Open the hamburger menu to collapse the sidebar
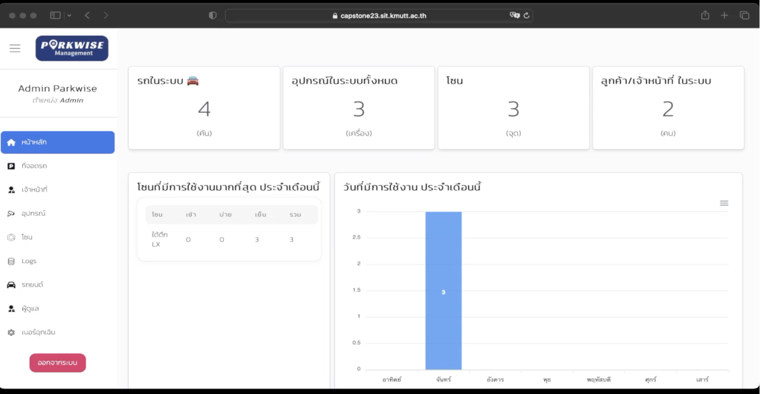 point(15,48)
